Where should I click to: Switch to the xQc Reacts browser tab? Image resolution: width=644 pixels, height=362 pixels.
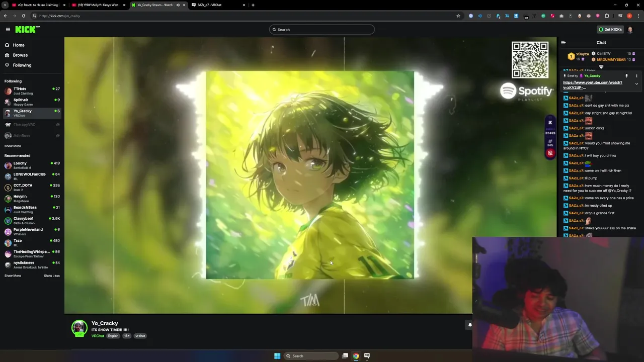coord(38,5)
